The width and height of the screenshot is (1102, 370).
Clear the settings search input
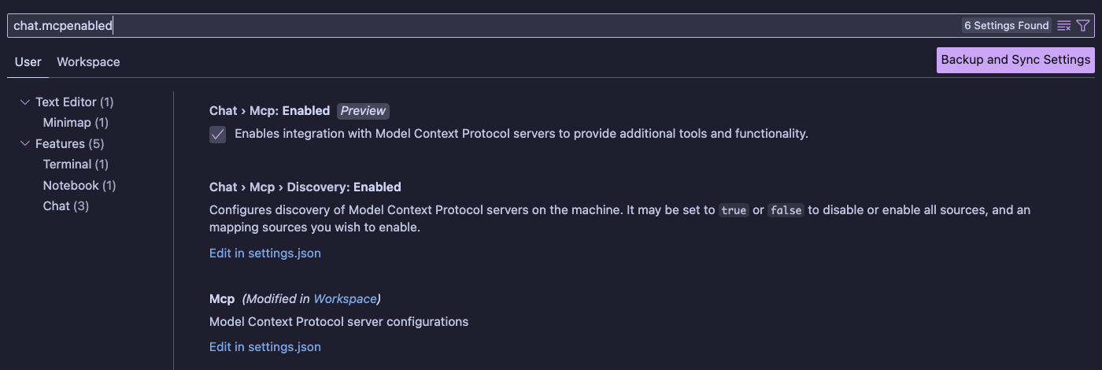point(1064,26)
